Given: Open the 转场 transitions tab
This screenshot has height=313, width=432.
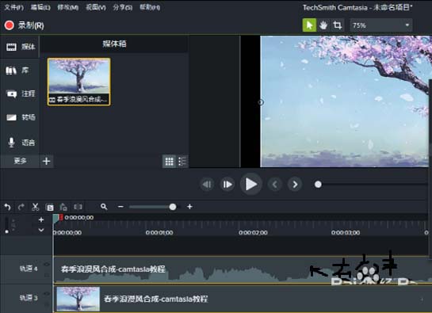Looking at the screenshot, I should pos(21,117).
